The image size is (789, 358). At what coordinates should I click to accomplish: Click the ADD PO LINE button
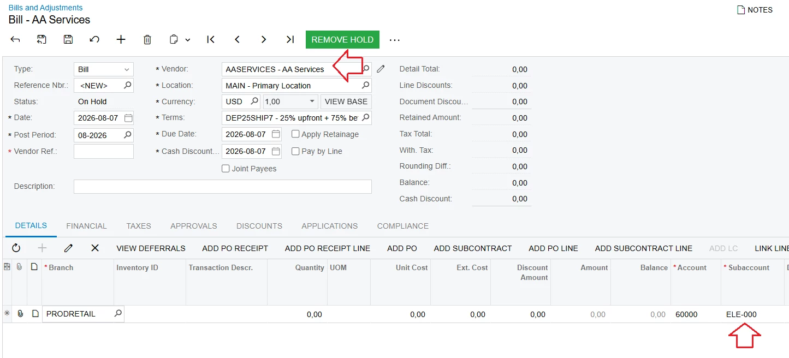coord(553,248)
